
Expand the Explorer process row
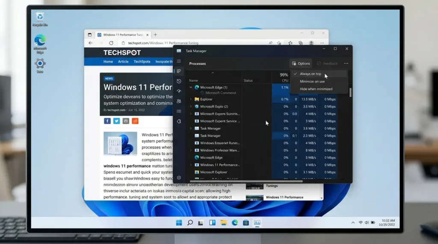click(191, 99)
